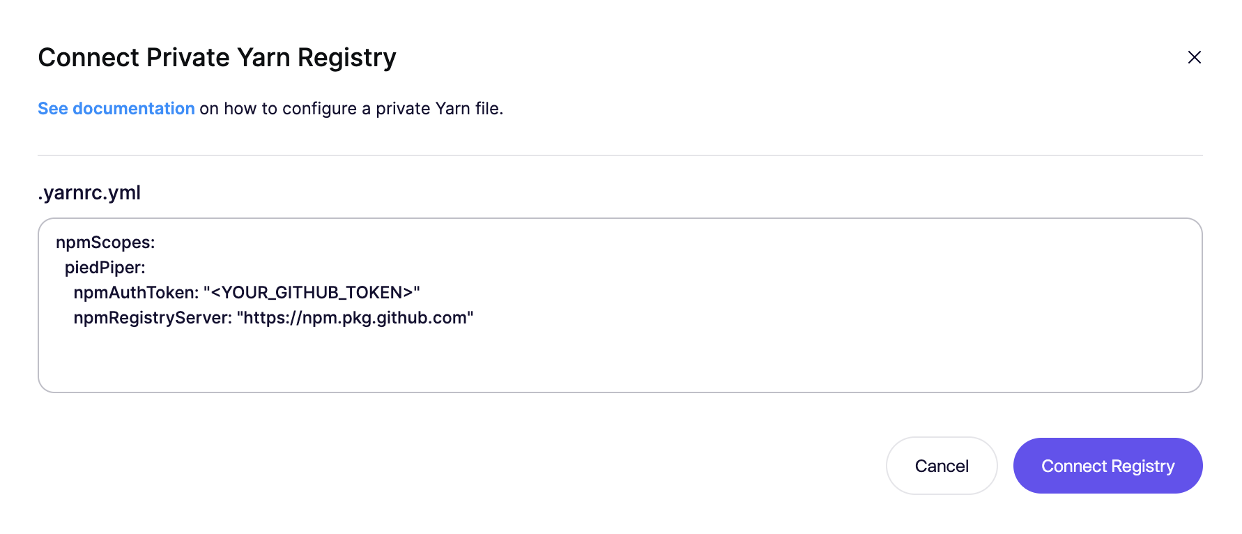This screenshot has height=534, width=1242.
Task: Click the <YOUR_GITHUB_TOKEN> placeholder value
Action: coord(312,293)
